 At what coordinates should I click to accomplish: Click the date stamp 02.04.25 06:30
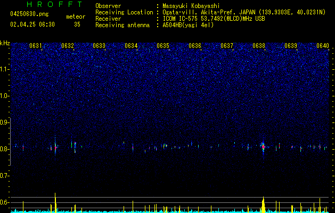[x=32, y=24]
